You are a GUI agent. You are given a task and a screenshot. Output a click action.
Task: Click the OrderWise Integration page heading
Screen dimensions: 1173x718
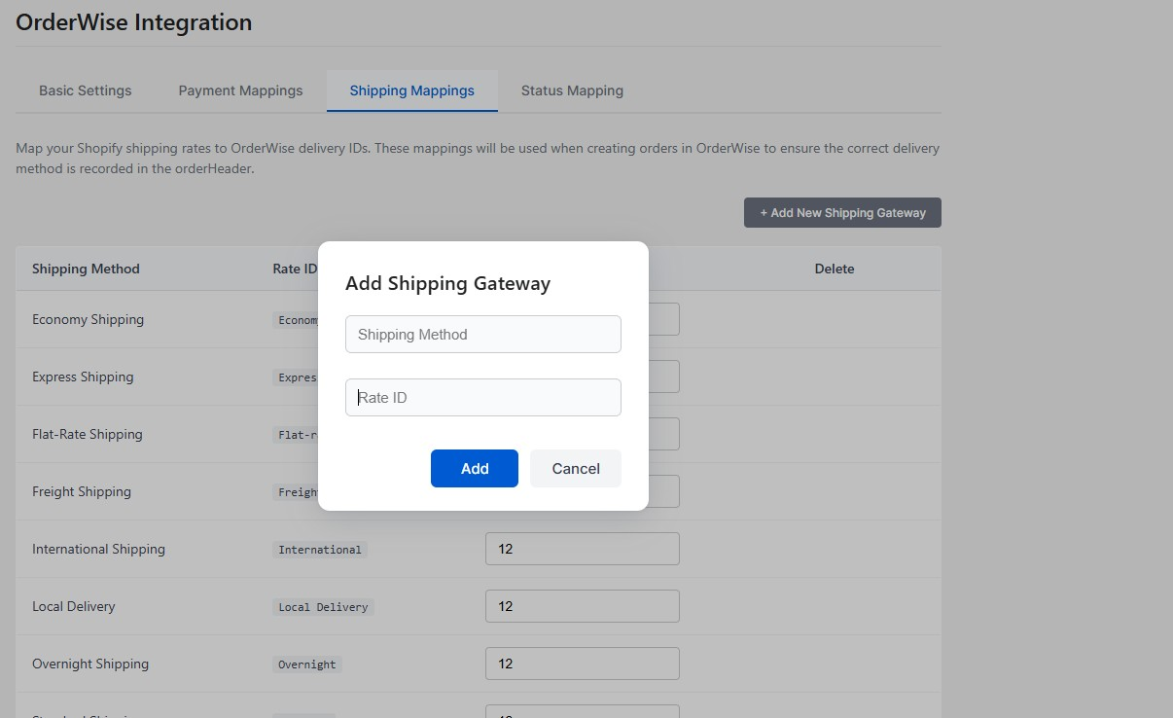134,21
